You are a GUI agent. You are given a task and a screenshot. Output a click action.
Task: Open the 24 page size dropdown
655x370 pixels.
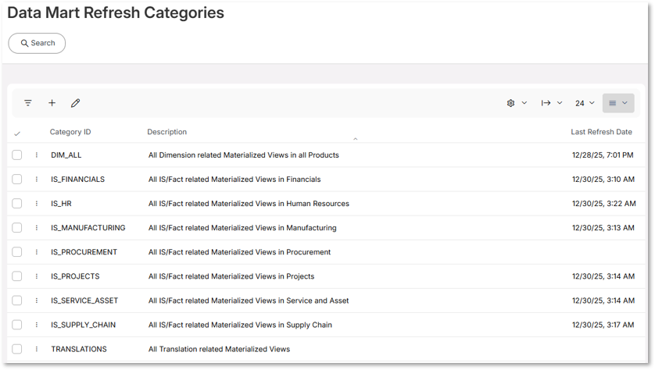click(x=585, y=103)
